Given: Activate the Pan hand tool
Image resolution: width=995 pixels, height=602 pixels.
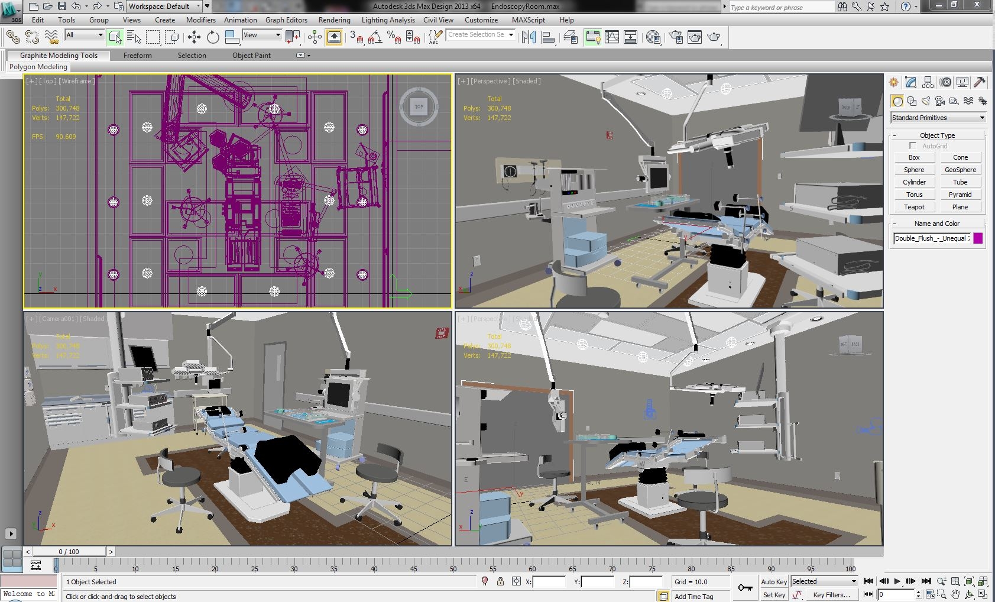Looking at the screenshot, I should 955,594.
